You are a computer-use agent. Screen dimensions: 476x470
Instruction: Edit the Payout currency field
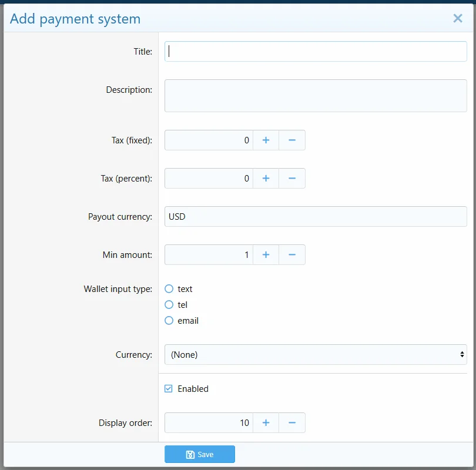point(316,217)
